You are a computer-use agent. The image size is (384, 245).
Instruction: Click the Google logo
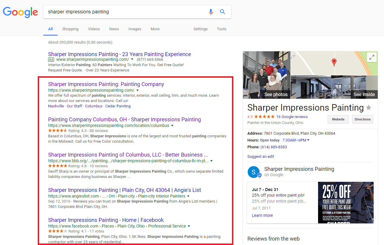point(20,12)
